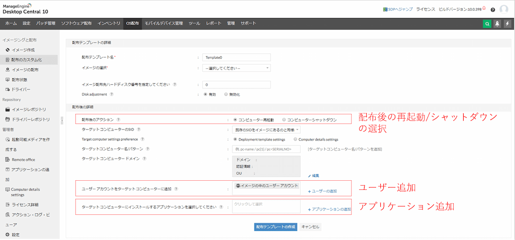This screenshot has width=515, height=240.
Task: Open the user profile avatar
Action: point(503,9)
